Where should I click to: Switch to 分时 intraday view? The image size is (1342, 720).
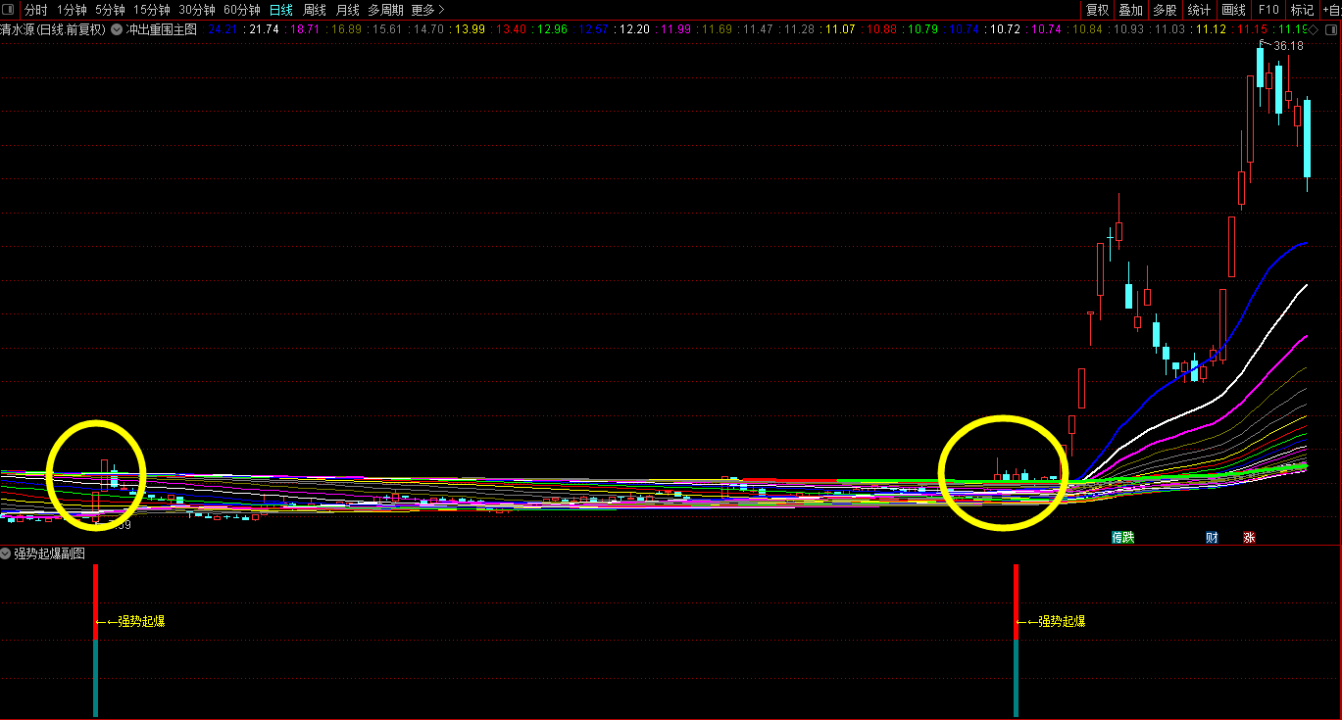click(x=36, y=10)
